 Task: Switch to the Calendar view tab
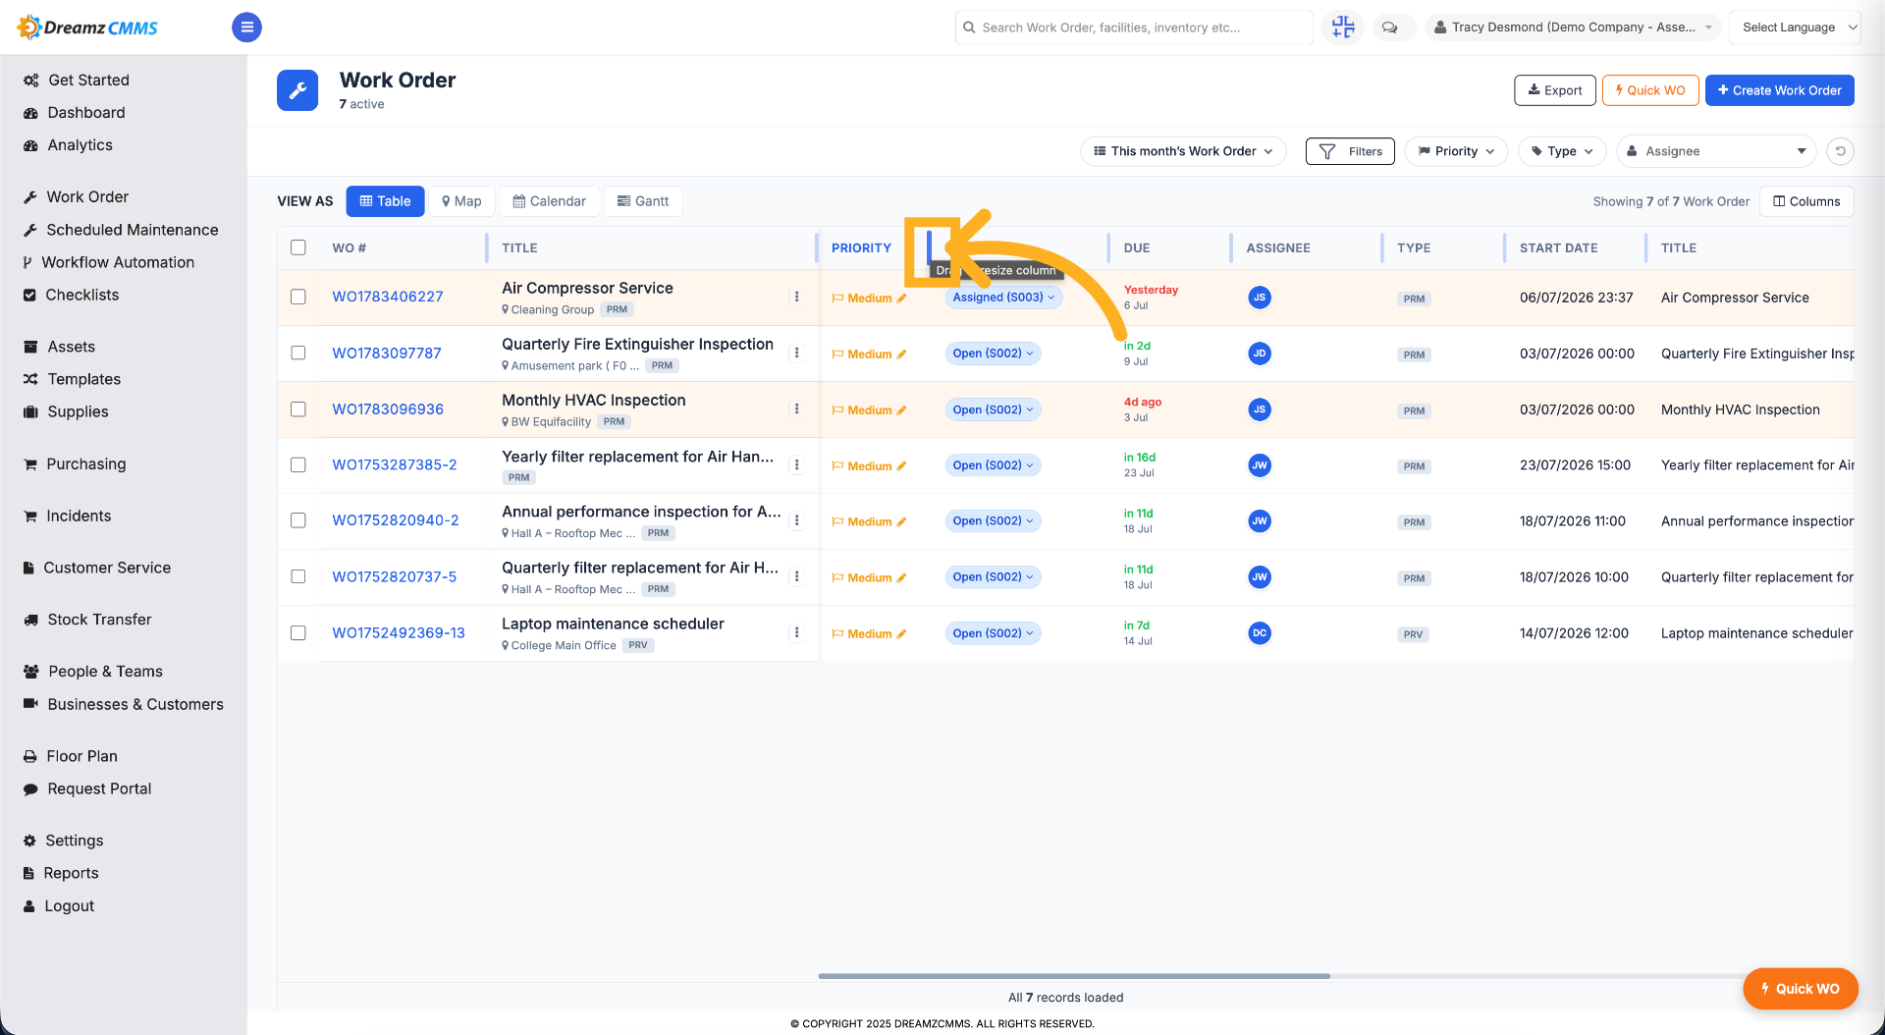click(550, 201)
